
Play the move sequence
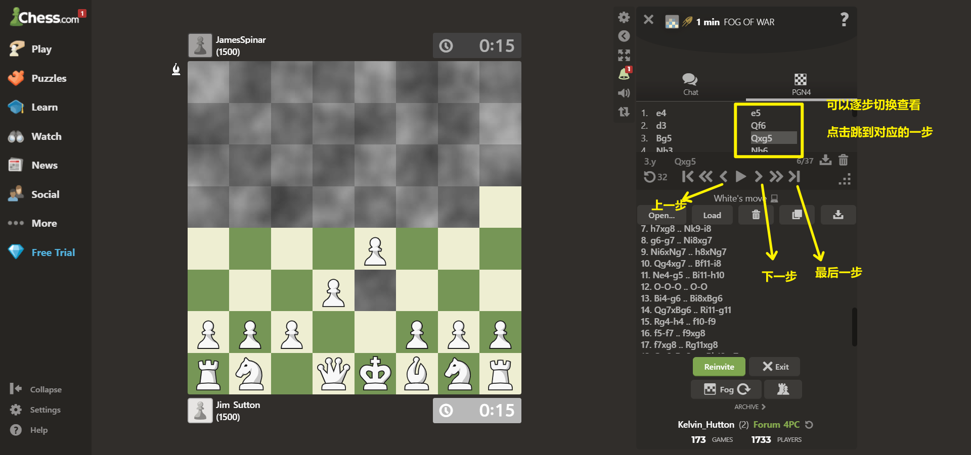coord(741,176)
